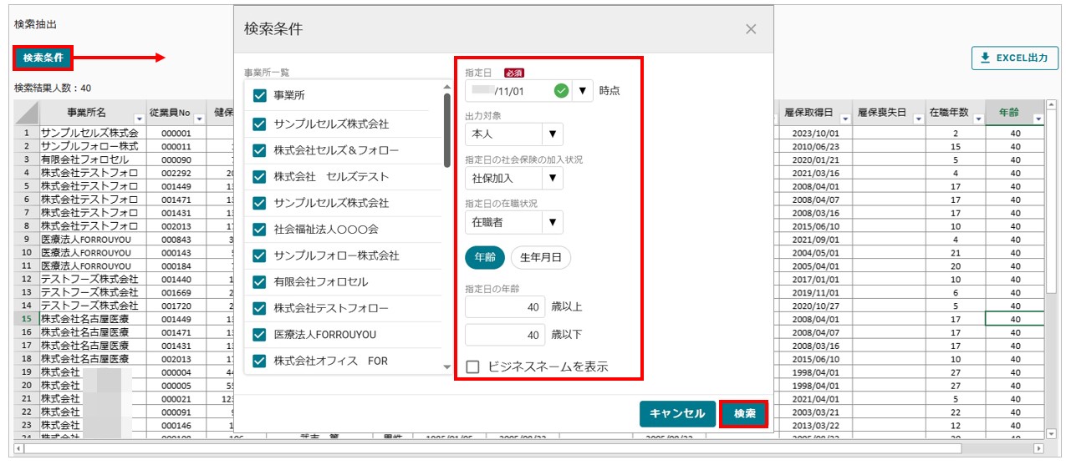Open filter arrow on 年齢 column

(x=1038, y=119)
